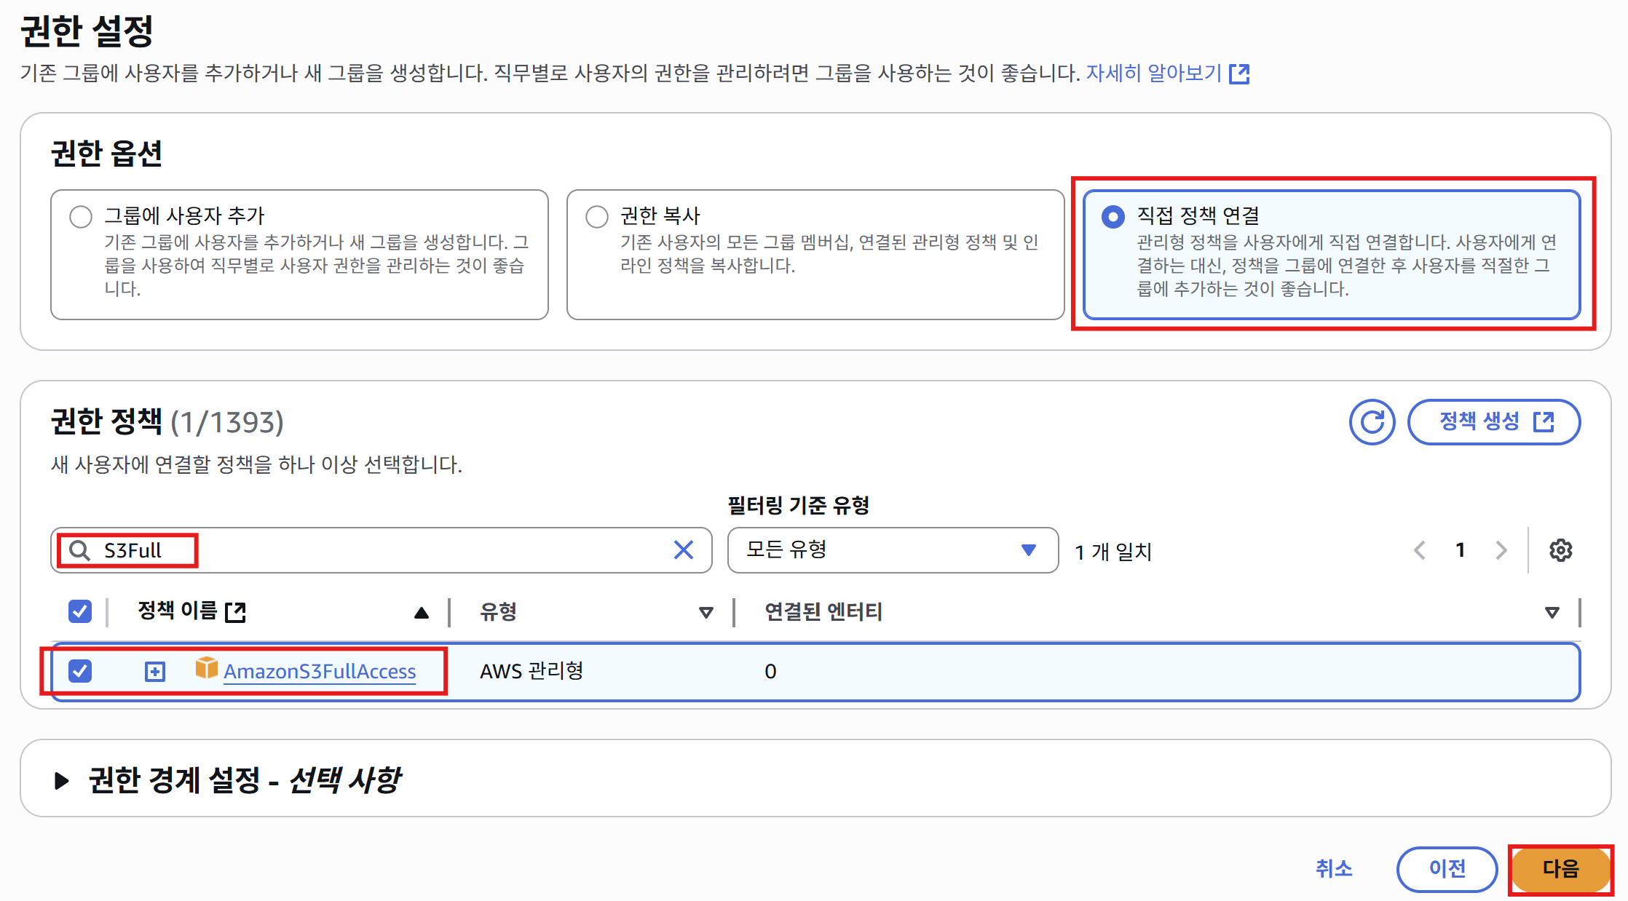Open '모든 유형' filter type dropdown
Image resolution: width=1628 pixels, height=901 pixels.
coord(892,550)
